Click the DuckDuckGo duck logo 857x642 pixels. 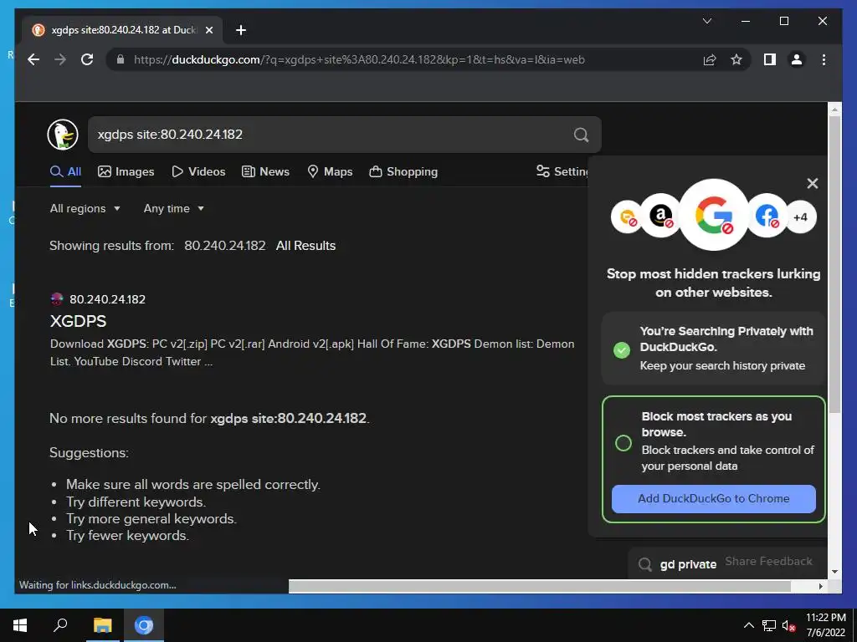tap(62, 135)
